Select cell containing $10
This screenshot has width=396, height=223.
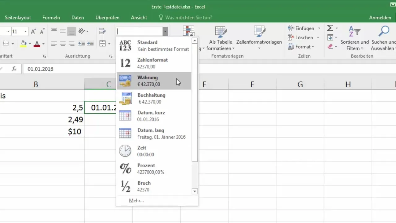coord(42,131)
